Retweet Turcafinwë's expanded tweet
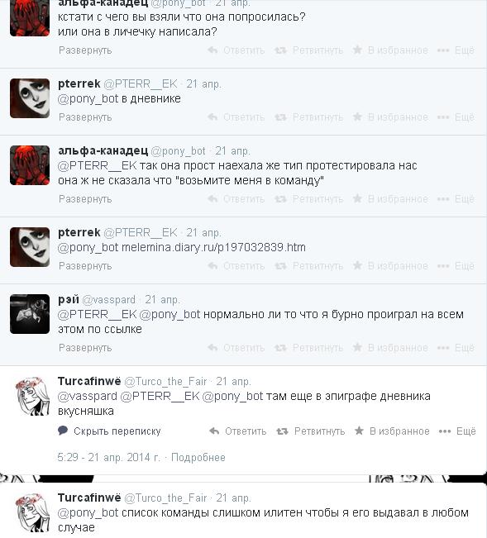Image resolution: width=487 pixels, height=538 pixels. 311,431
